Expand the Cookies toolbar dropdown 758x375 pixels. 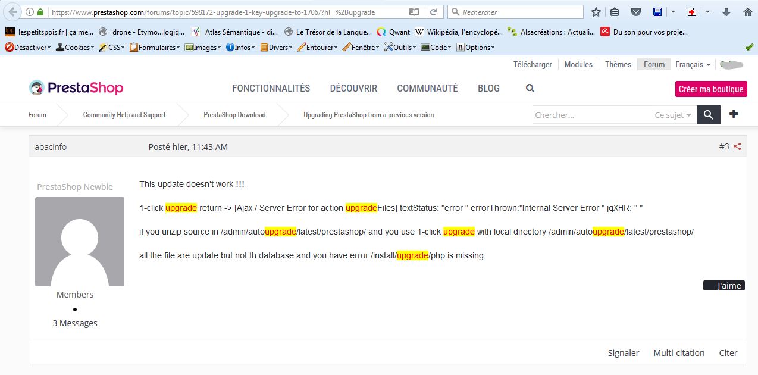coord(75,48)
